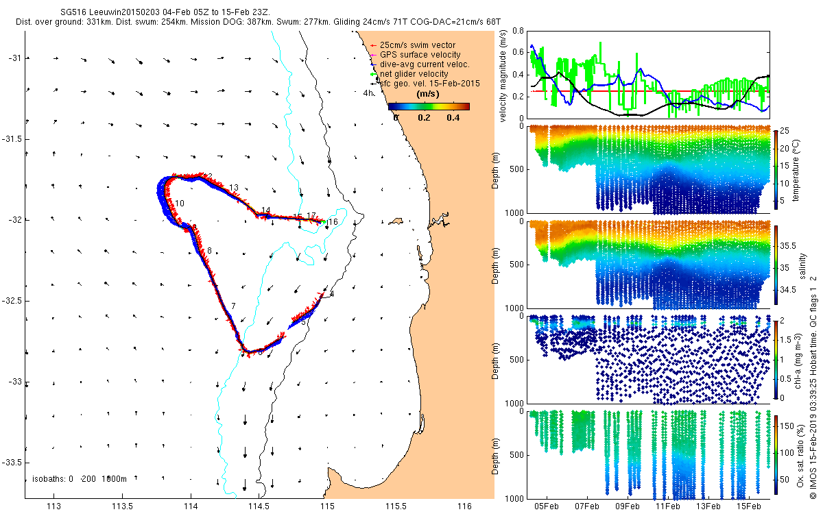This screenshot has width=823, height=514.
Task: Click latitude tick label -31
Action: pos(15,58)
